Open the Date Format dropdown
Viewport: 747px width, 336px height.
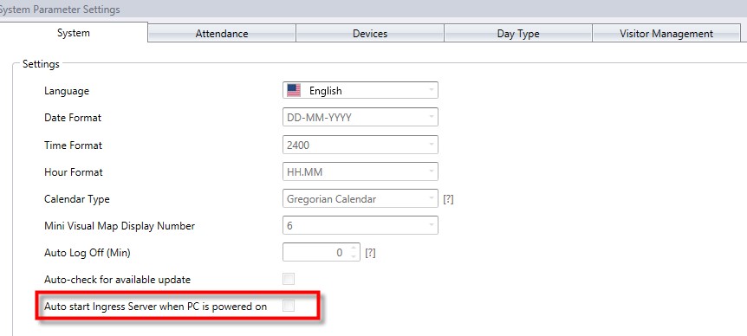(361, 118)
